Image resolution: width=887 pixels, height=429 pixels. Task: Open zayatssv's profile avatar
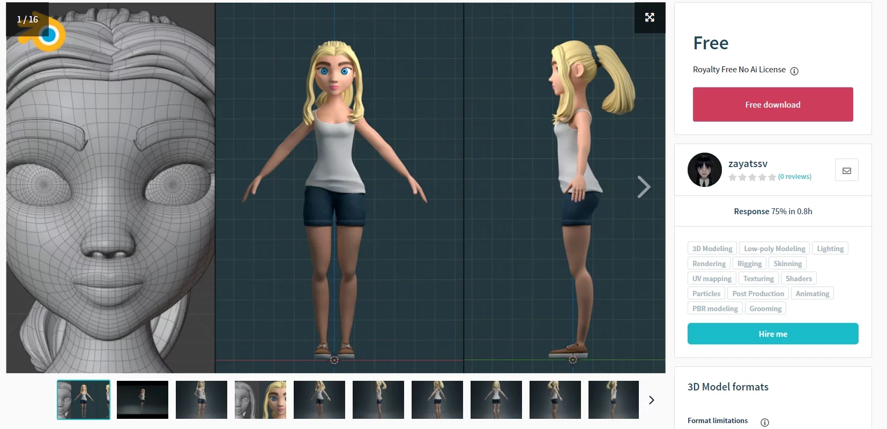(x=705, y=170)
